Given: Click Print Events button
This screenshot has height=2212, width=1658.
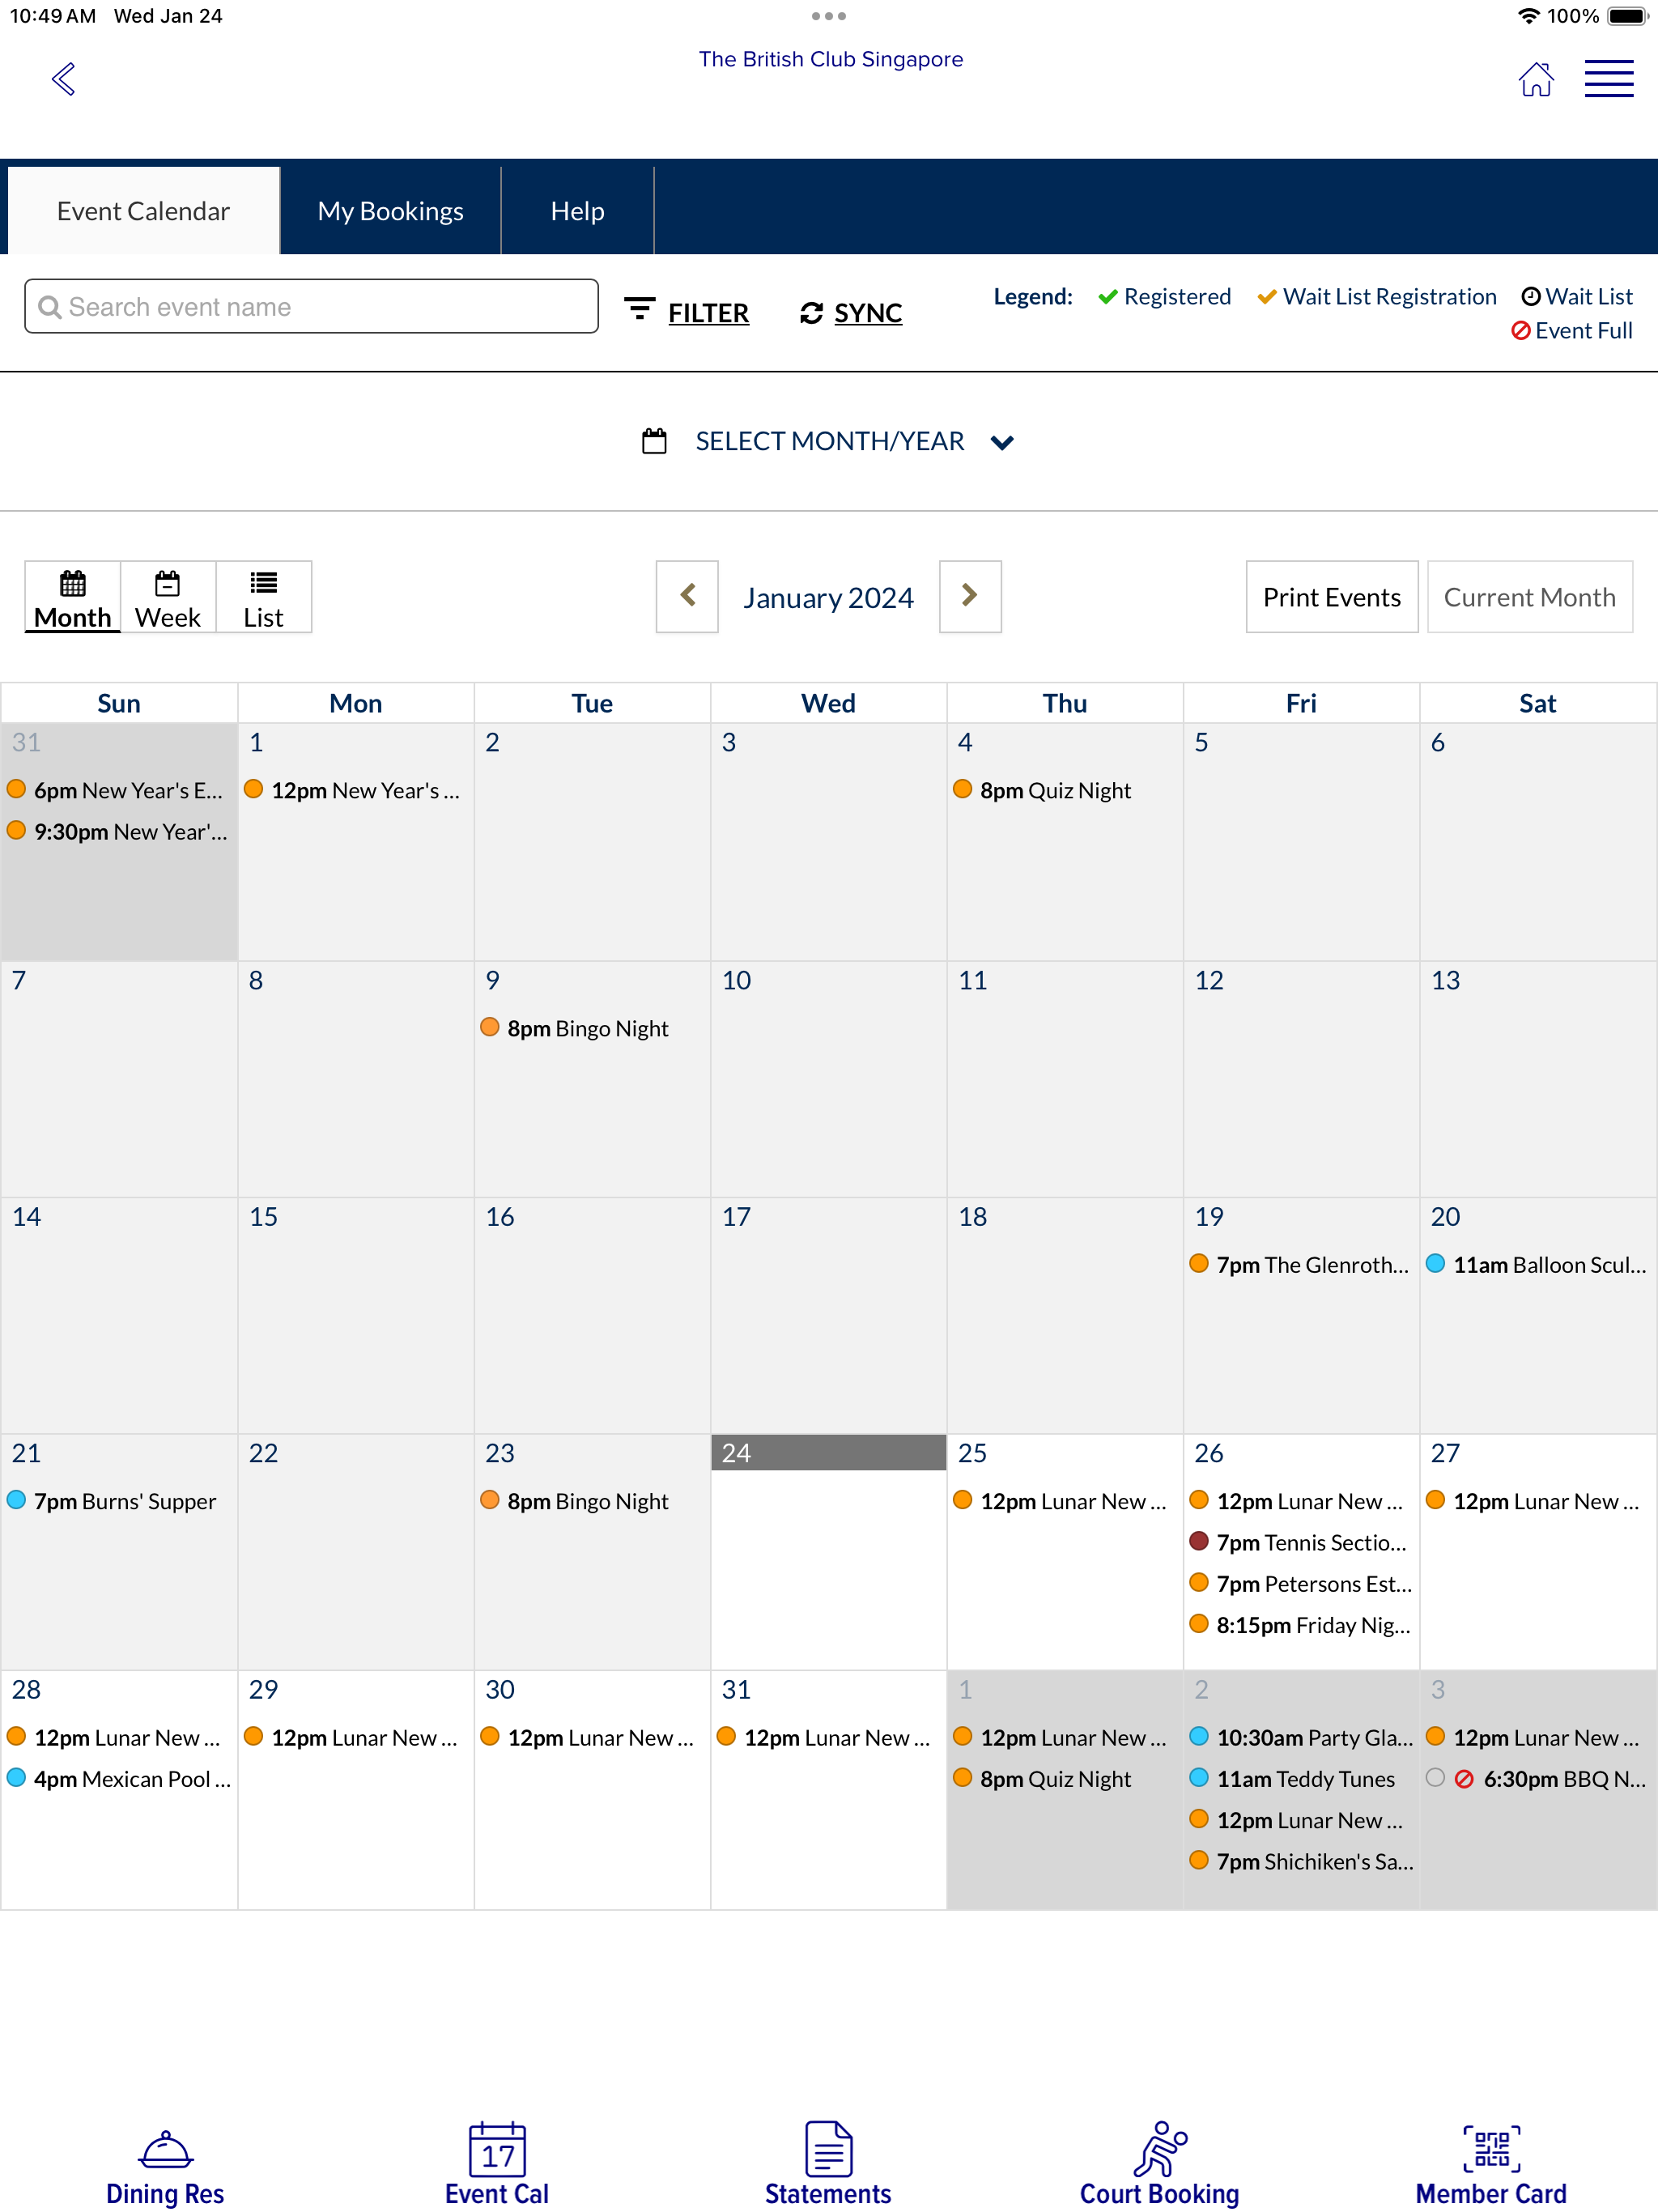Looking at the screenshot, I should click(1331, 597).
